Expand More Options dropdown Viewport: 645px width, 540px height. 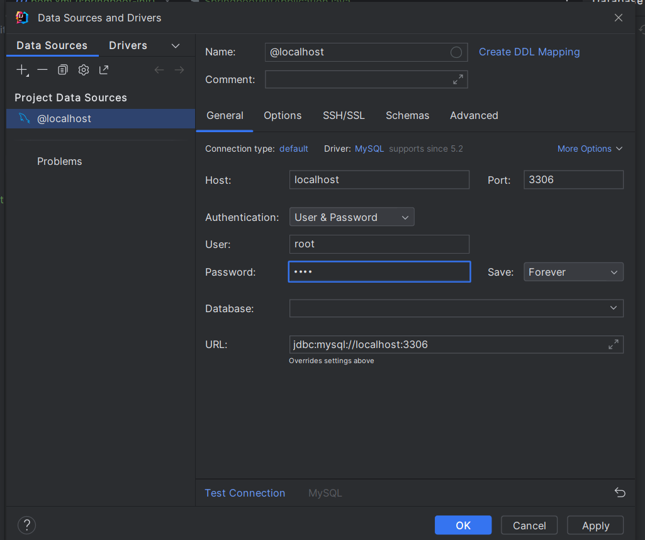click(590, 149)
